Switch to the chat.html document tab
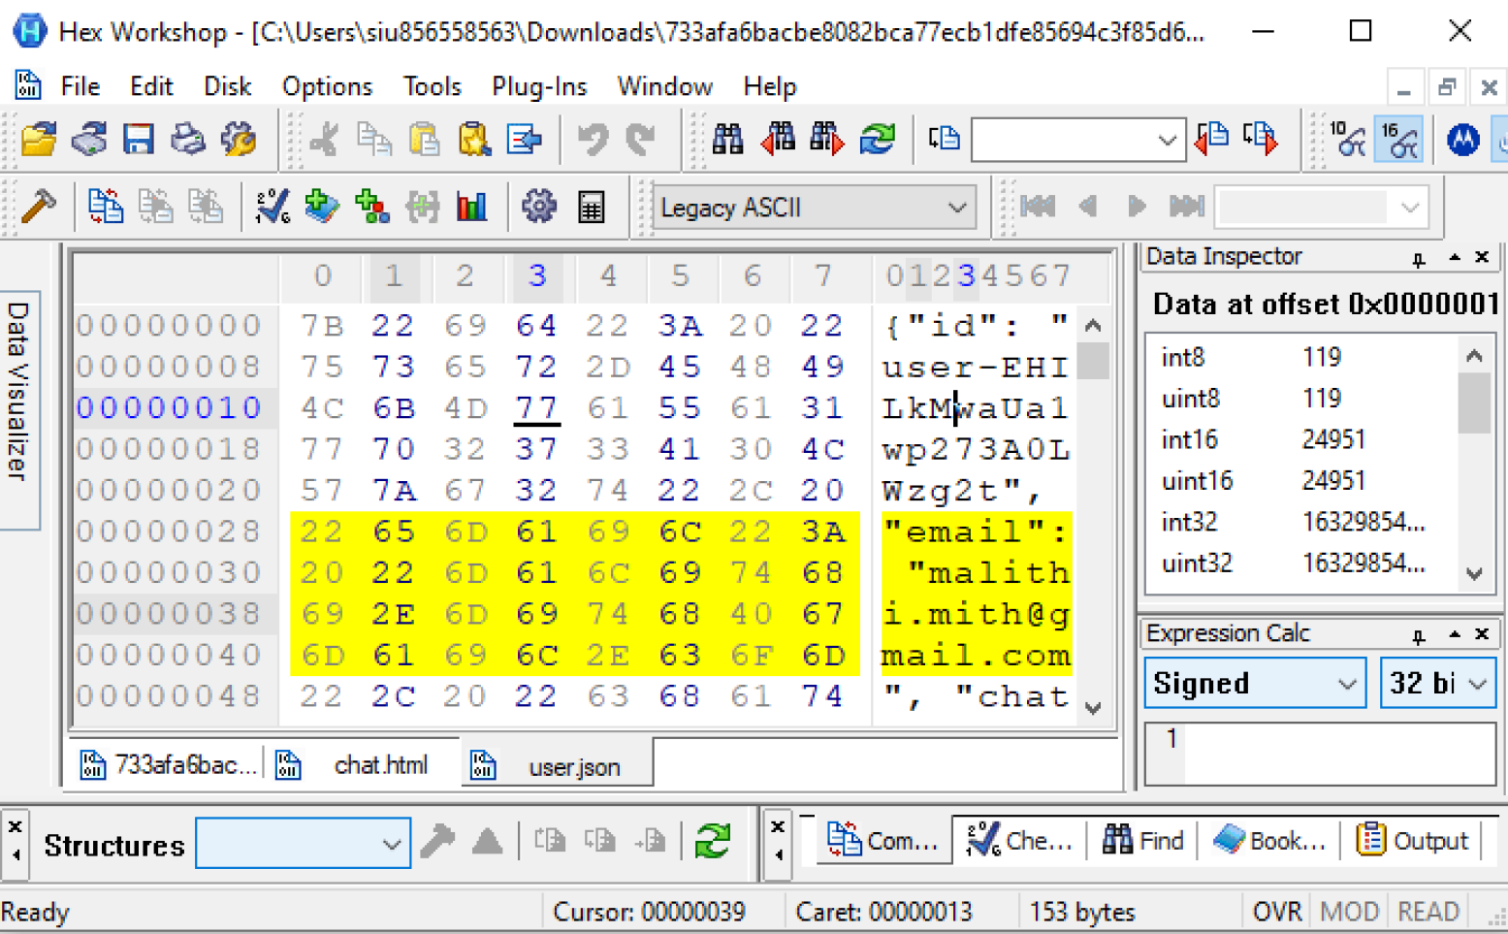This screenshot has height=934, width=1508. [x=365, y=764]
